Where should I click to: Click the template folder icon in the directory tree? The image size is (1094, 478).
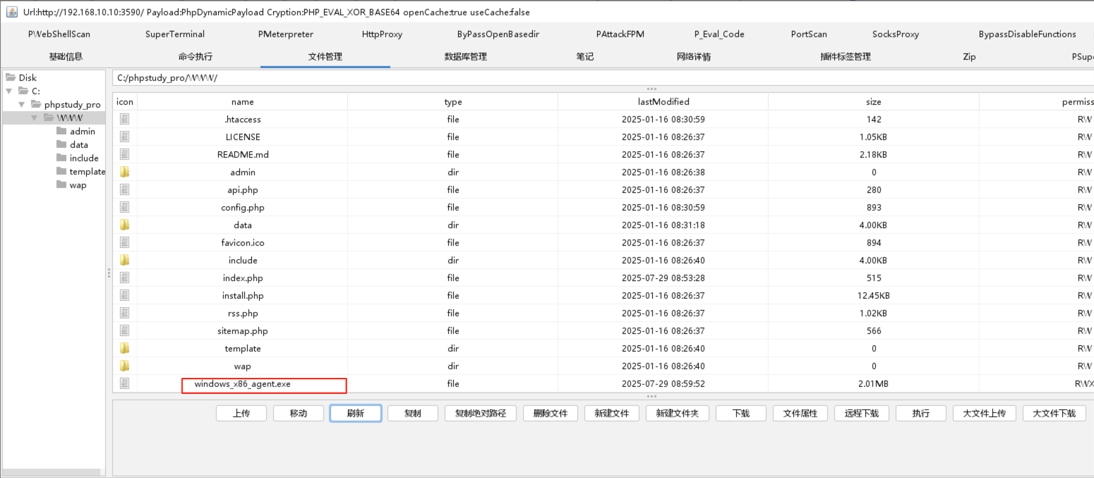pos(62,171)
